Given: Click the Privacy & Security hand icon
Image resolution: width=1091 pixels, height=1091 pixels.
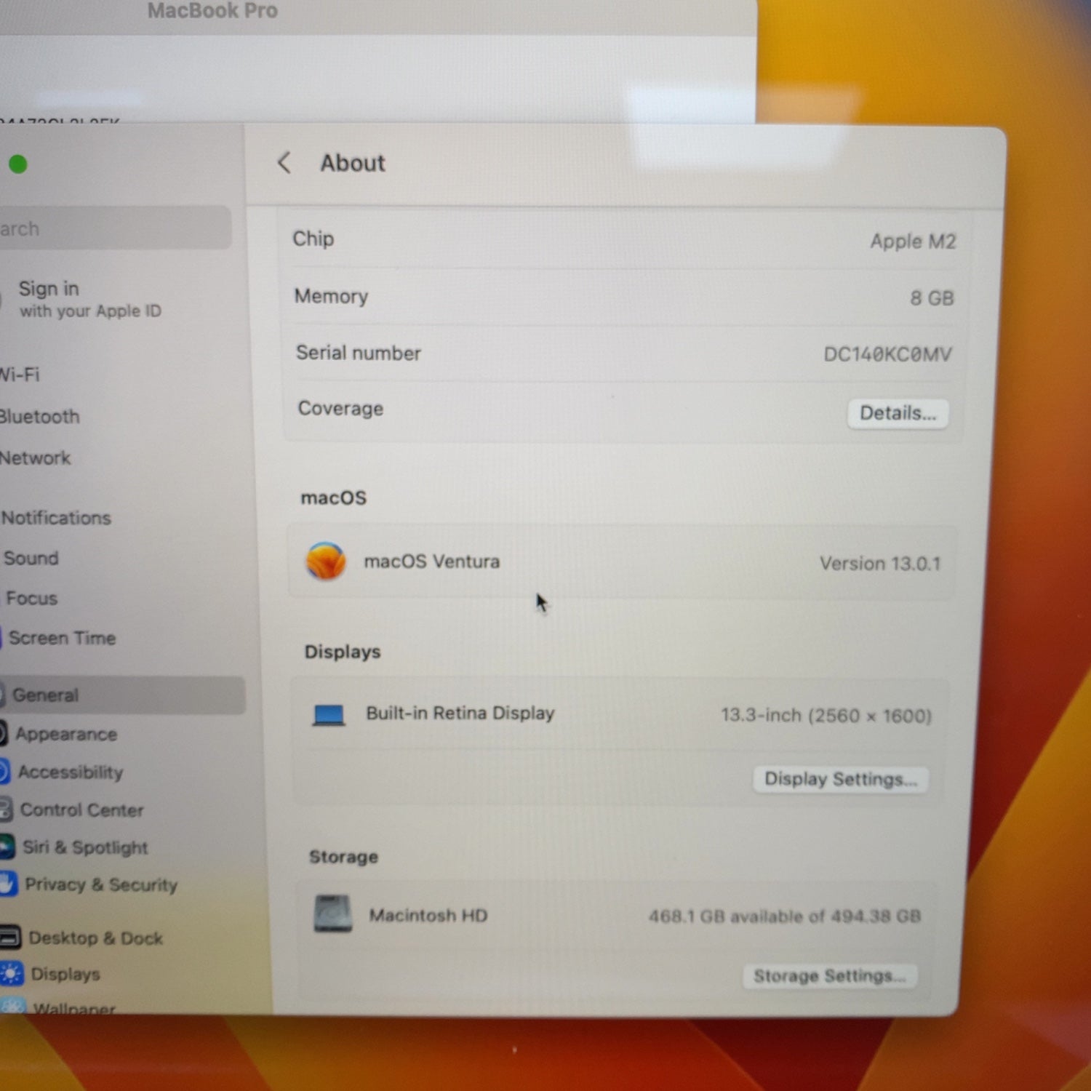Looking at the screenshot, I should point(7,884).
